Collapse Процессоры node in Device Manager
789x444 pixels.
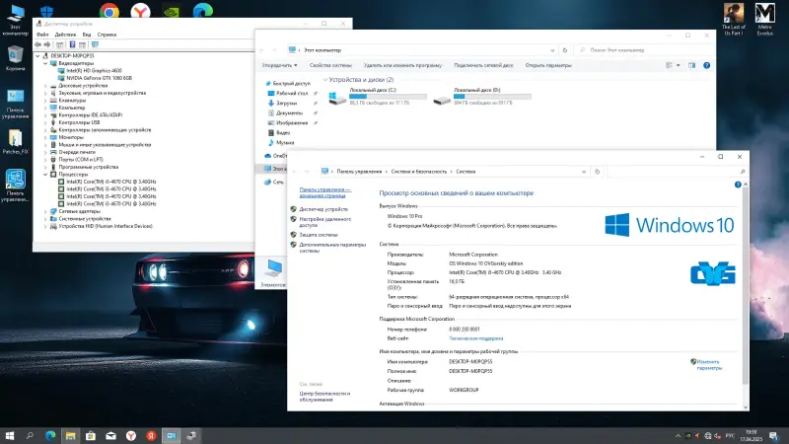tap(45, 175)
